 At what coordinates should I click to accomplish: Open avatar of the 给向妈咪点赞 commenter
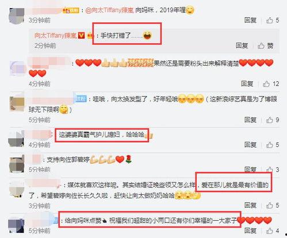16,225
